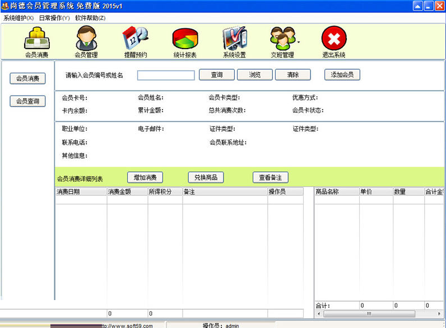446x328 pixels.
Task: Click the 退出系统 red X icon
Action: [x=334, y=42]
